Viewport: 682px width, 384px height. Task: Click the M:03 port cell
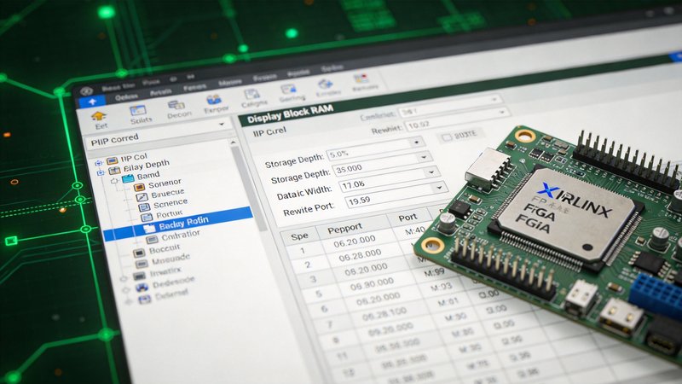click(x=441, y=288)
